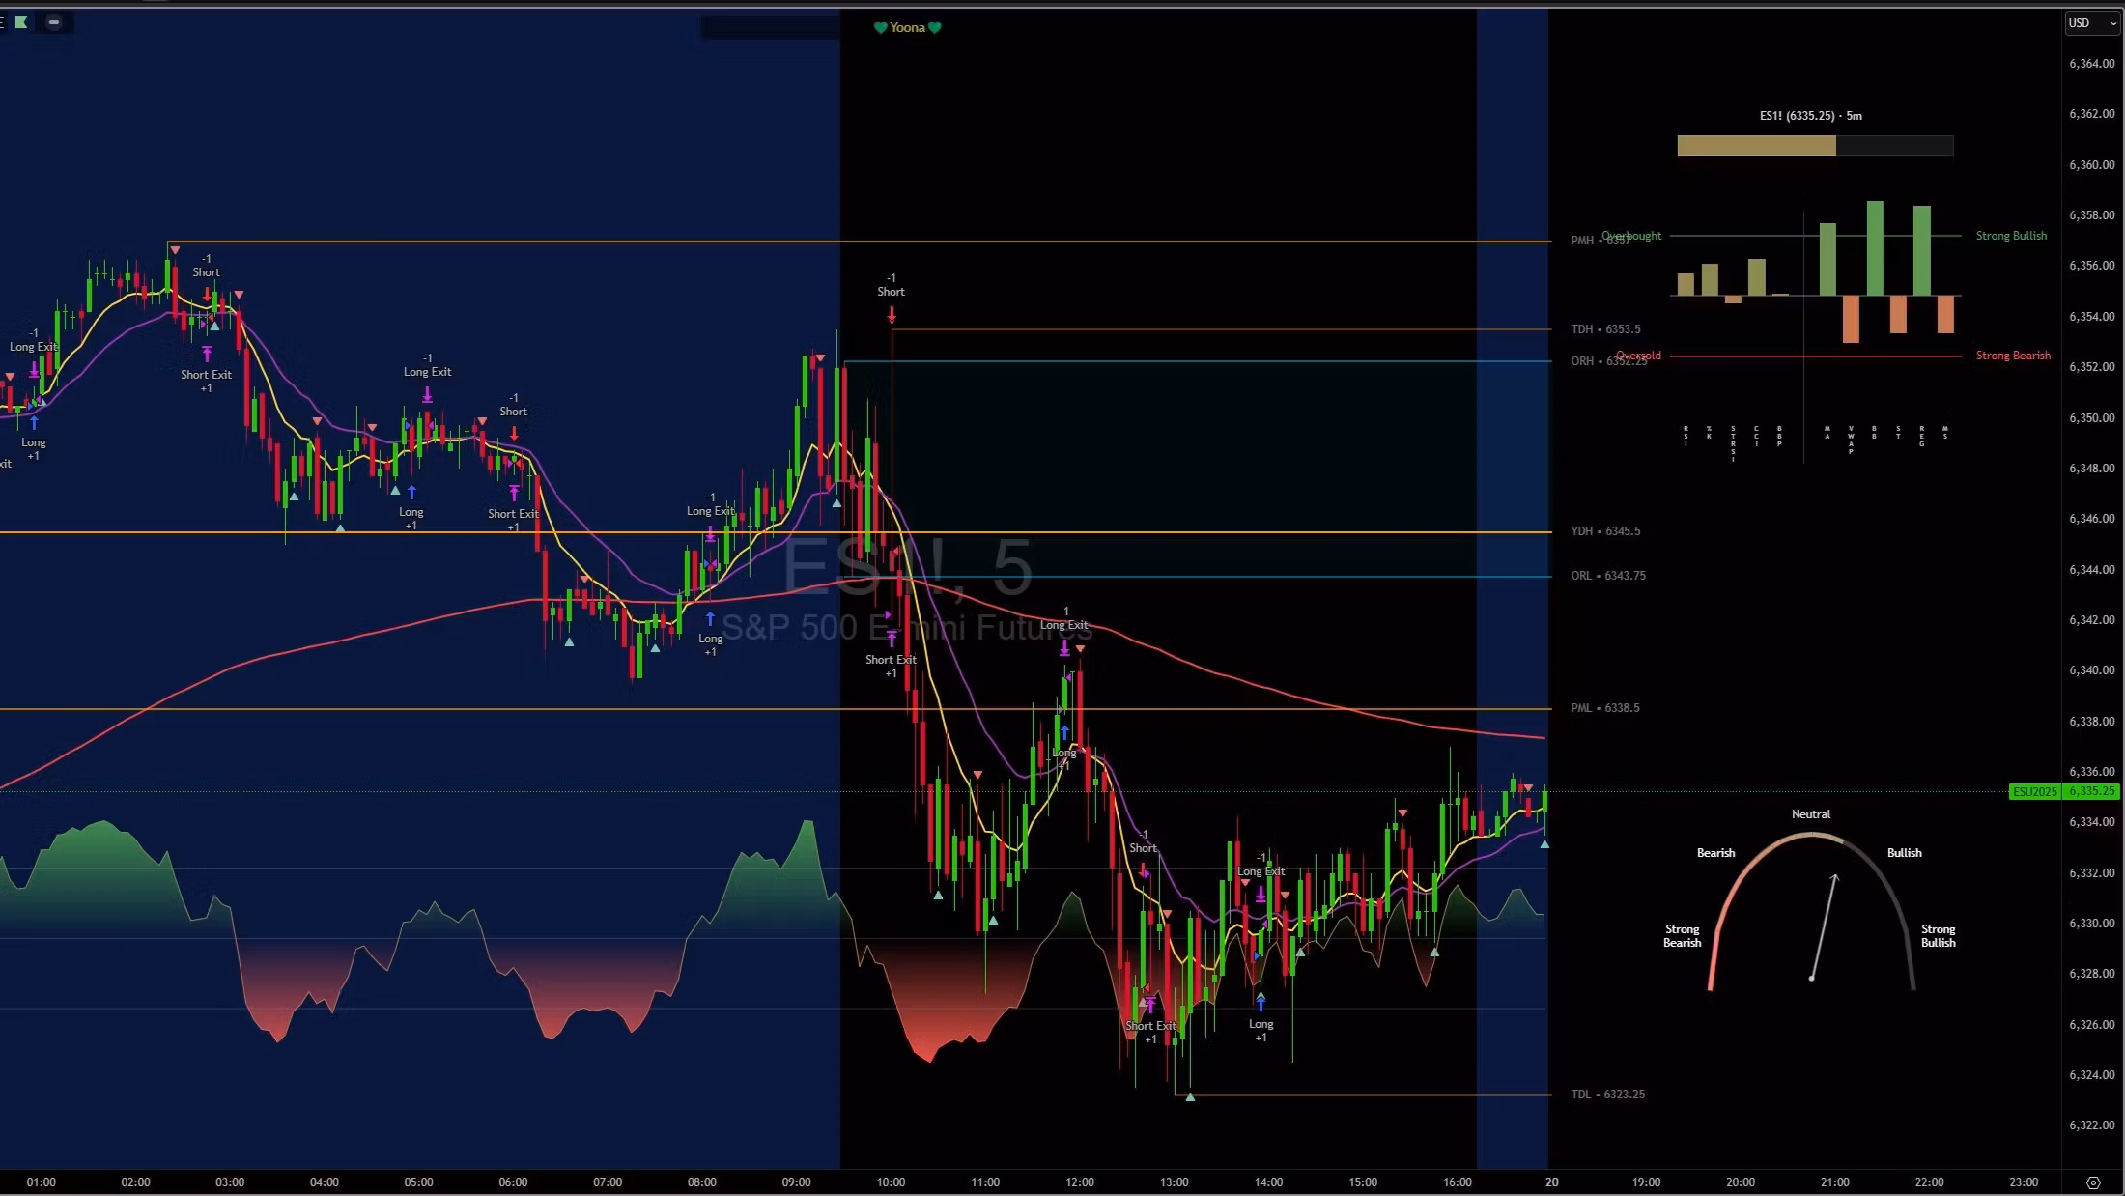Select the PML 6338.5 level label
2125x1196 pixels.
[x=1604, y=708]
